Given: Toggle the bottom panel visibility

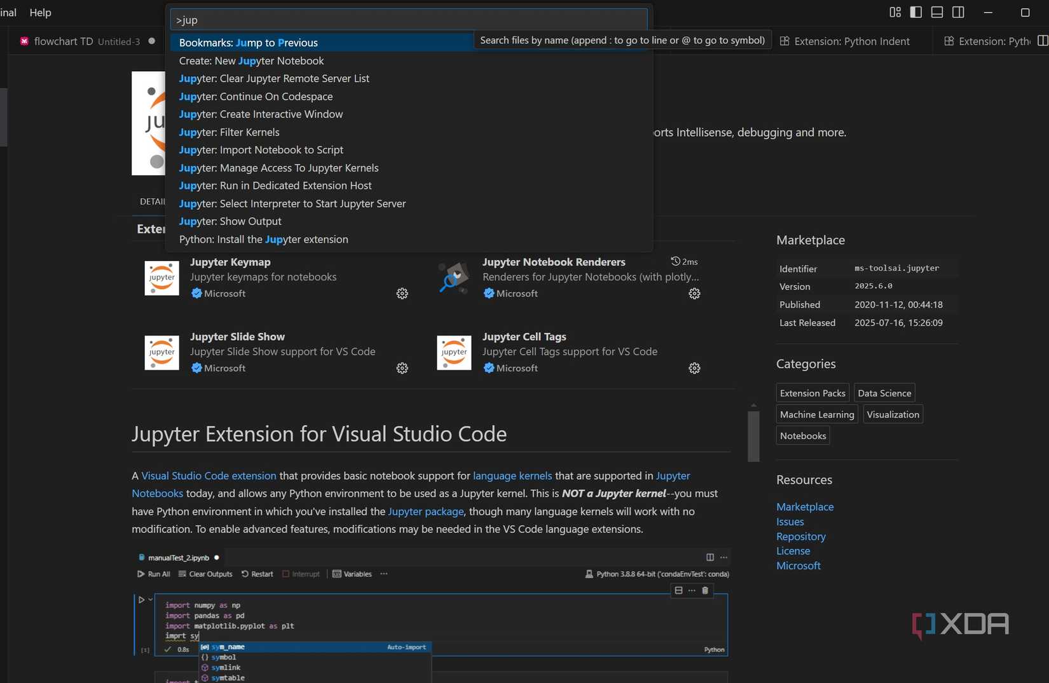Looking at the screenshot, I should tap(936, 12).
